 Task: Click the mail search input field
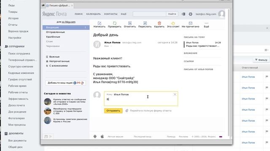point(149,14)
